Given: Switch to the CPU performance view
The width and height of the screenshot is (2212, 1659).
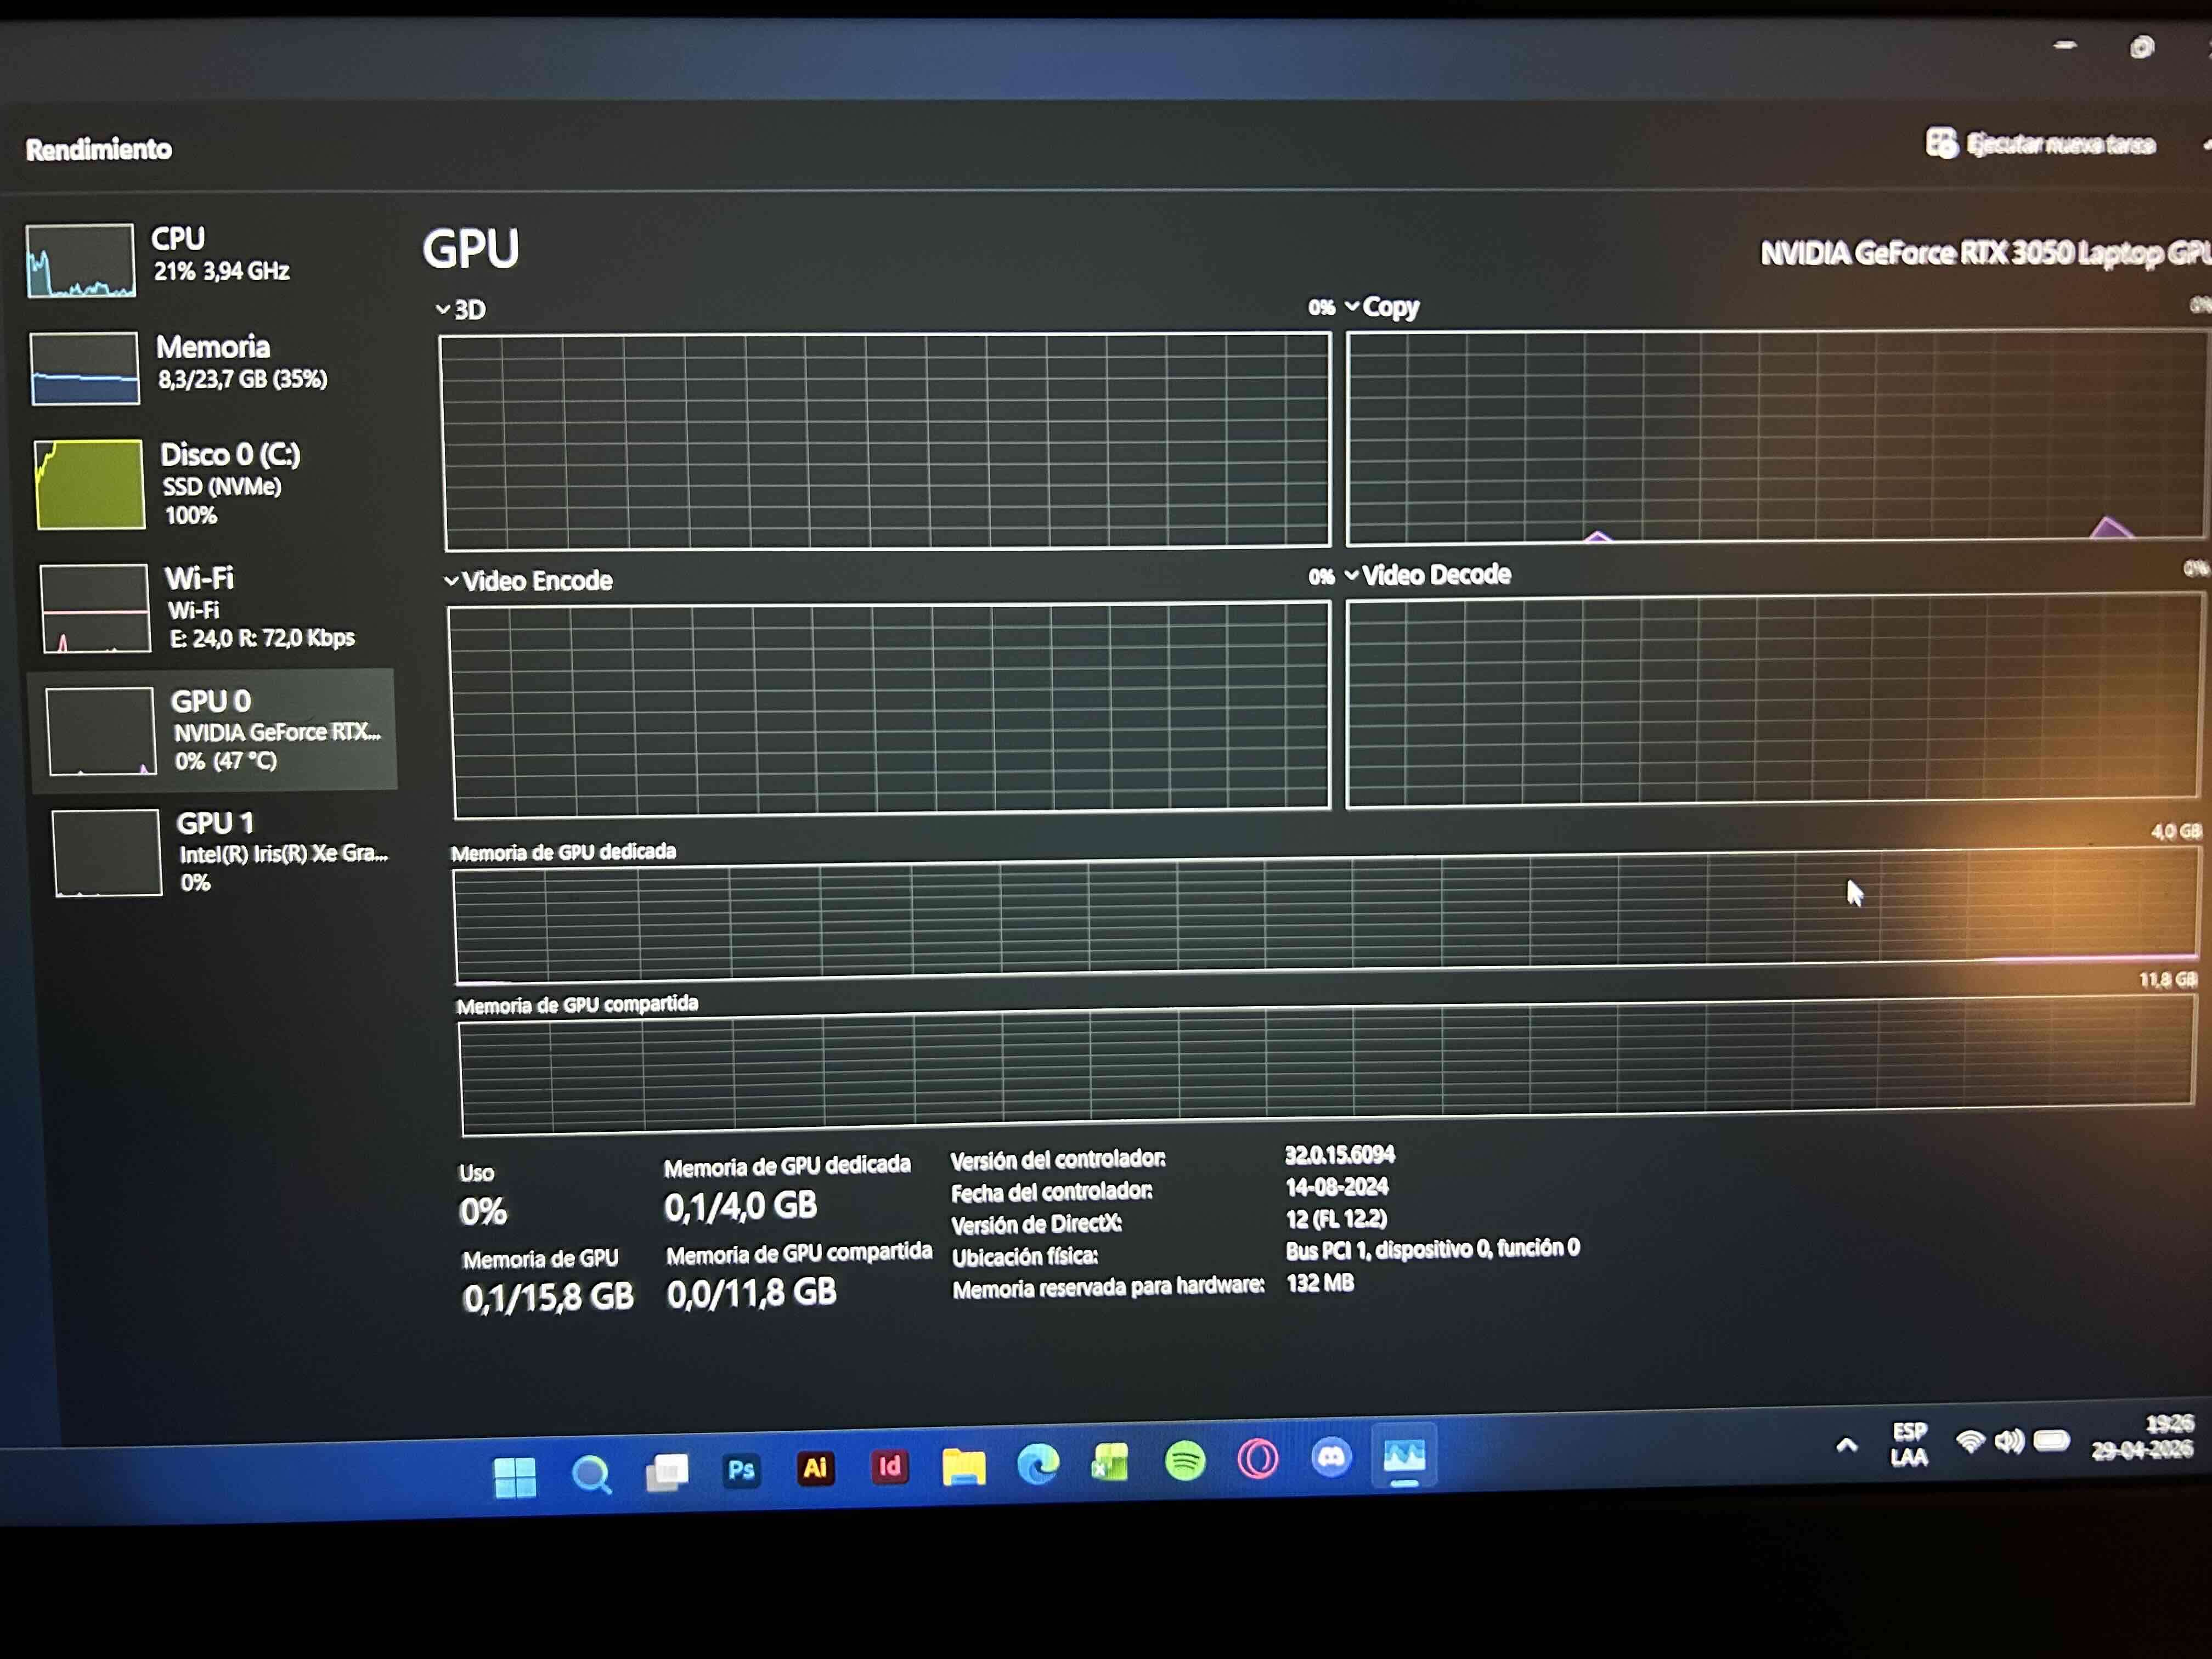Looking at the screenshot, I should (180, 255).
